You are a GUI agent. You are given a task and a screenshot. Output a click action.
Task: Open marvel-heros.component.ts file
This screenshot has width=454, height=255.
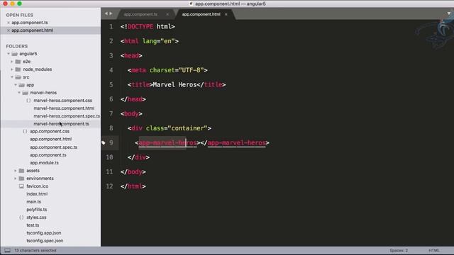point(62,124)
